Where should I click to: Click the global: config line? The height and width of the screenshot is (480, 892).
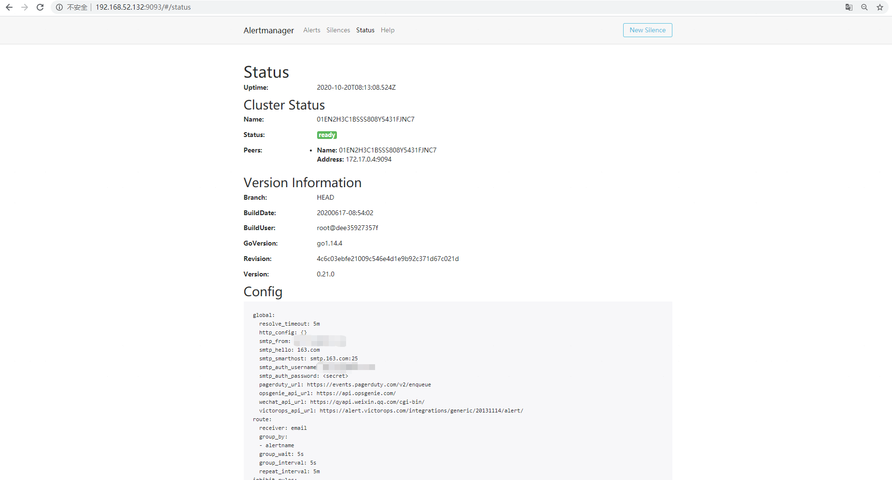coord(264,315)
